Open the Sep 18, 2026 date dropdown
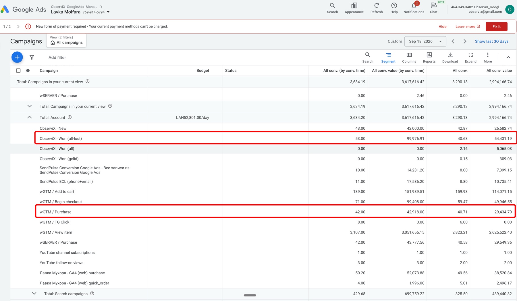The height and width of the screenshot is (301, 517). [425, 41]
